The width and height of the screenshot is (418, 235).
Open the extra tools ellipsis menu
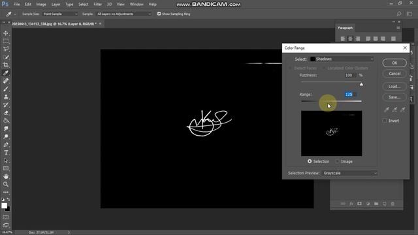click(x=6, y=192)
